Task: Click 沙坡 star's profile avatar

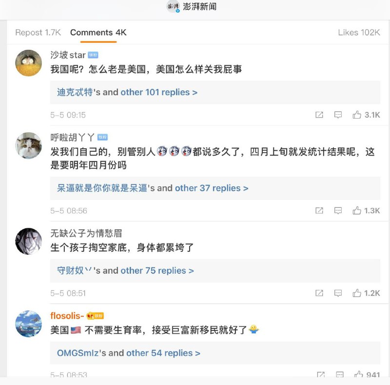Action: click(28, 63)
